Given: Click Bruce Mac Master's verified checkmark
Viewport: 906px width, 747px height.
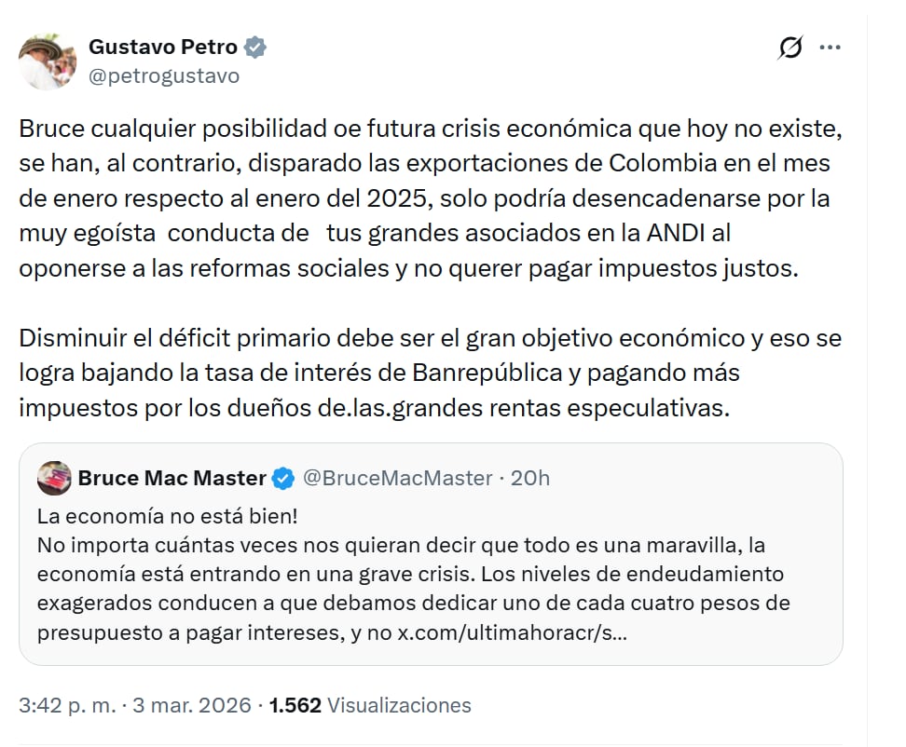Looking at the screenshot, I should (281, 476).
